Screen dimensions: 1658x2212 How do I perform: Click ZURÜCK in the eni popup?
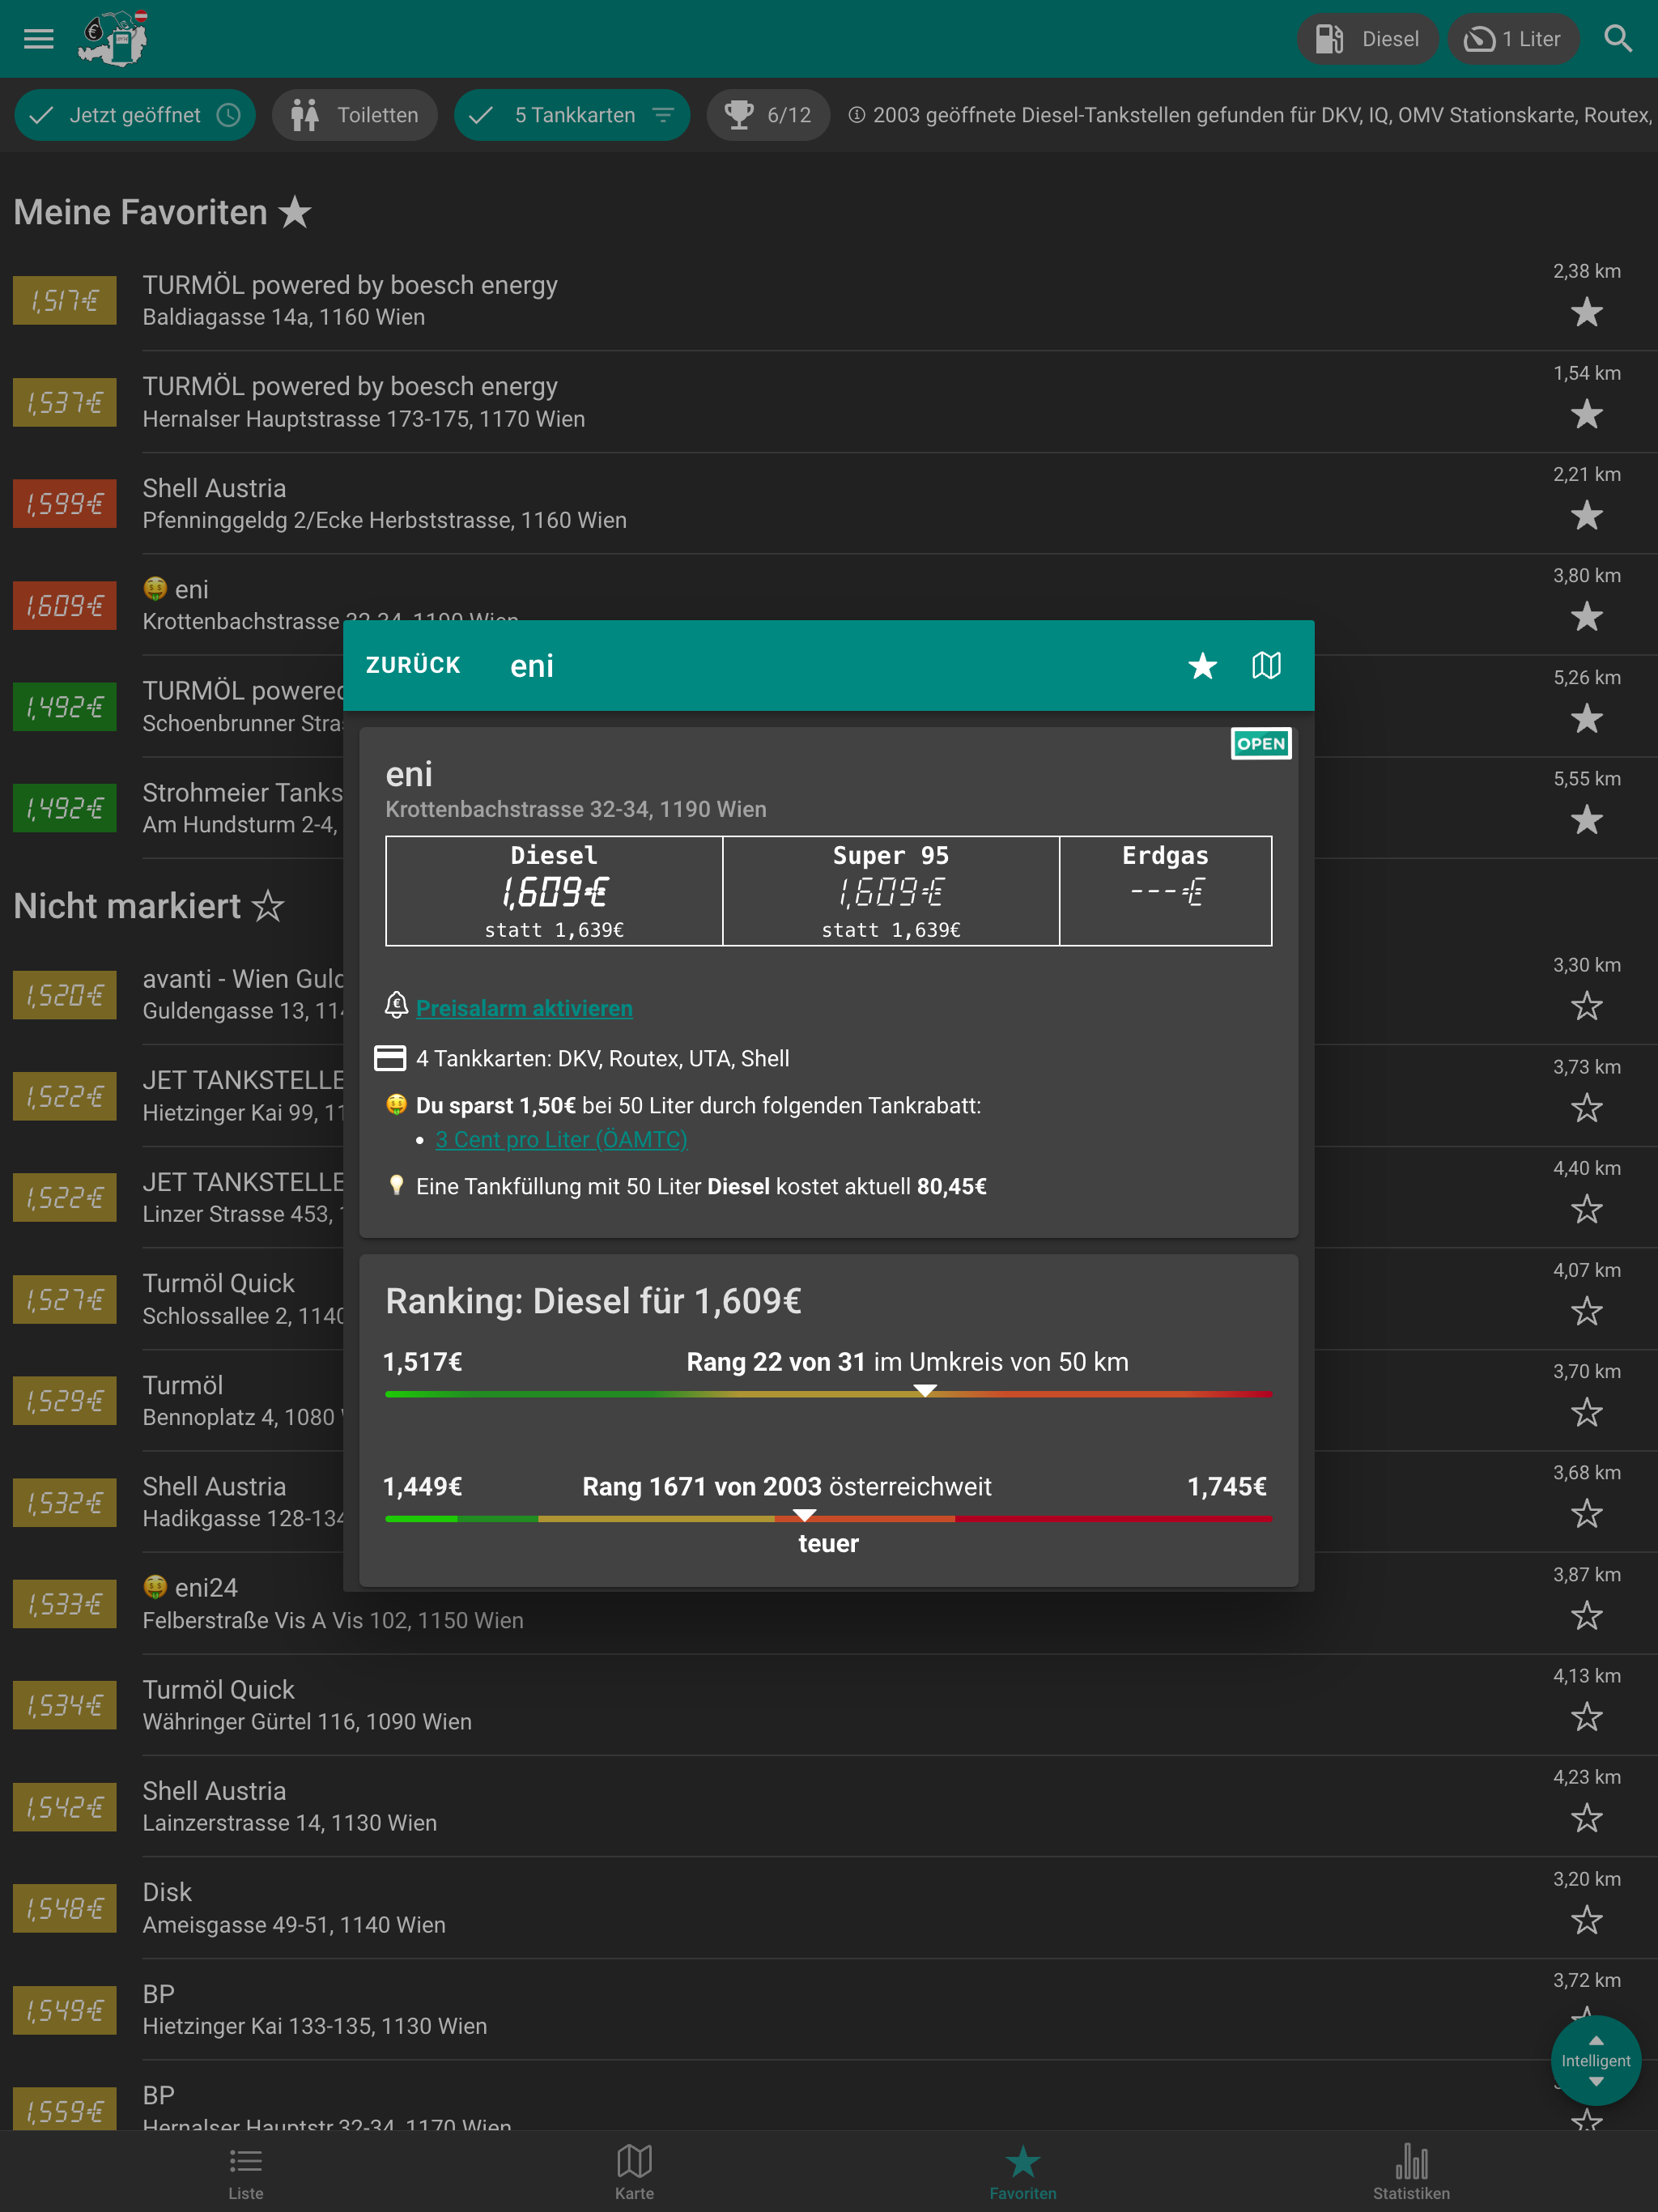click(x=413, y=665)
